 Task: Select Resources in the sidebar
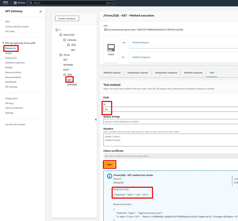(11, 48)
